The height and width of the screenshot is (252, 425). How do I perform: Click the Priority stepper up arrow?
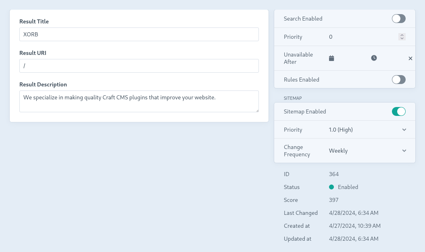(402, 35)
